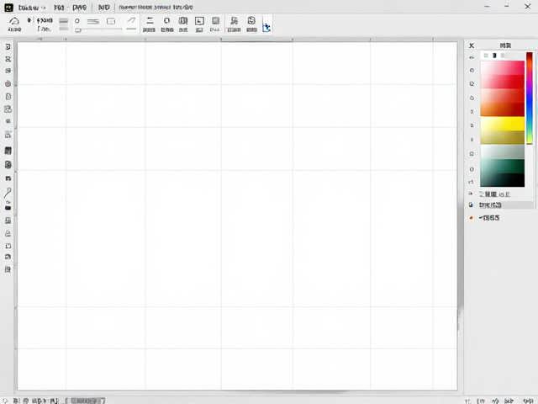Select the topmost tool icon in the left strip
This screenshot has width=538, height=404.
[x=8, y=47]
